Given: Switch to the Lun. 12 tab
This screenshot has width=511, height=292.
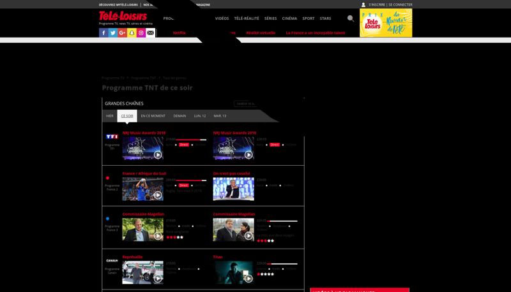Looking at the screenshot, I should 200,116.
